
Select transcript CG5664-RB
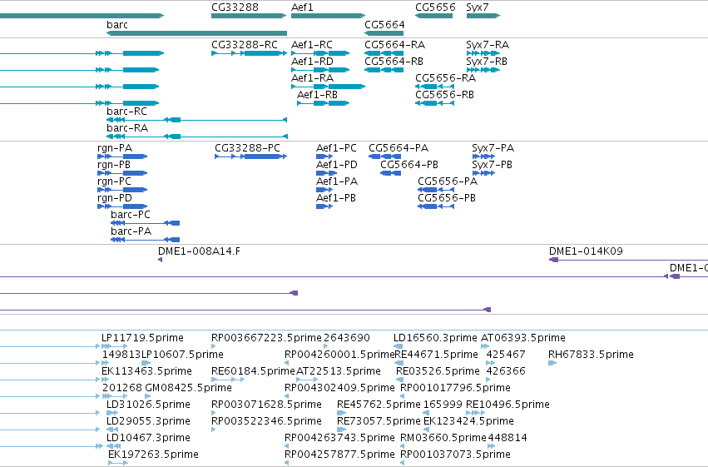pyautogui.click(x=384, y=70)
